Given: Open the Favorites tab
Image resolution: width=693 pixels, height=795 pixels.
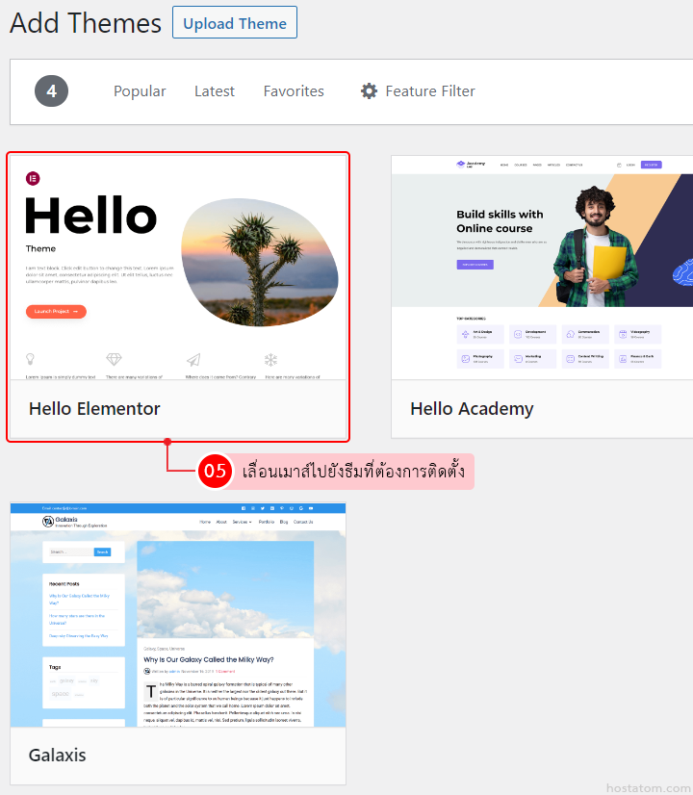Looking at the screenshot, I should point(294,91).
